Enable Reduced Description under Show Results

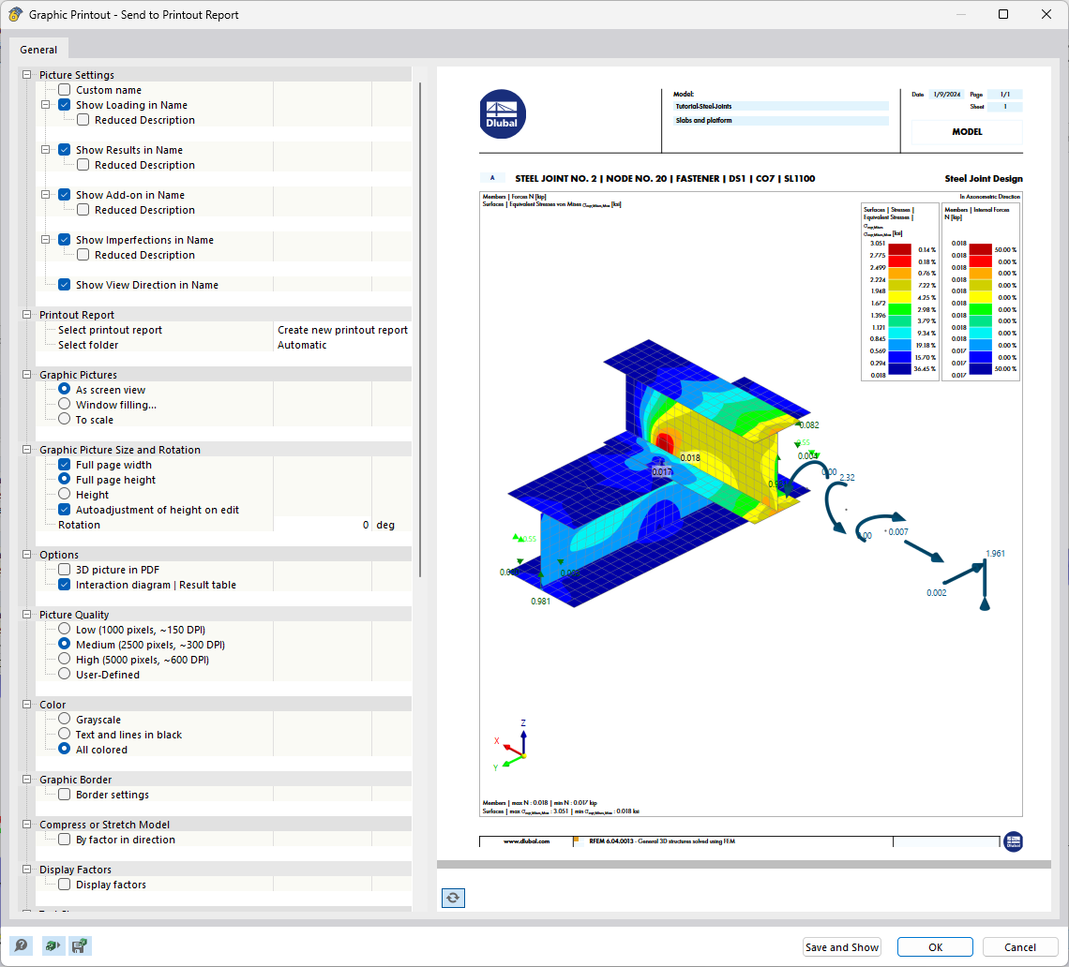83,165
